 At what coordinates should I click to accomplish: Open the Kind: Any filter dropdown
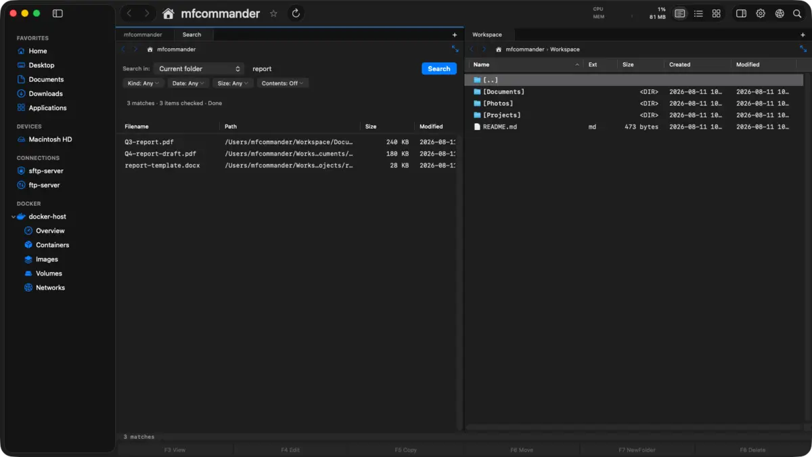coord(143,83)
